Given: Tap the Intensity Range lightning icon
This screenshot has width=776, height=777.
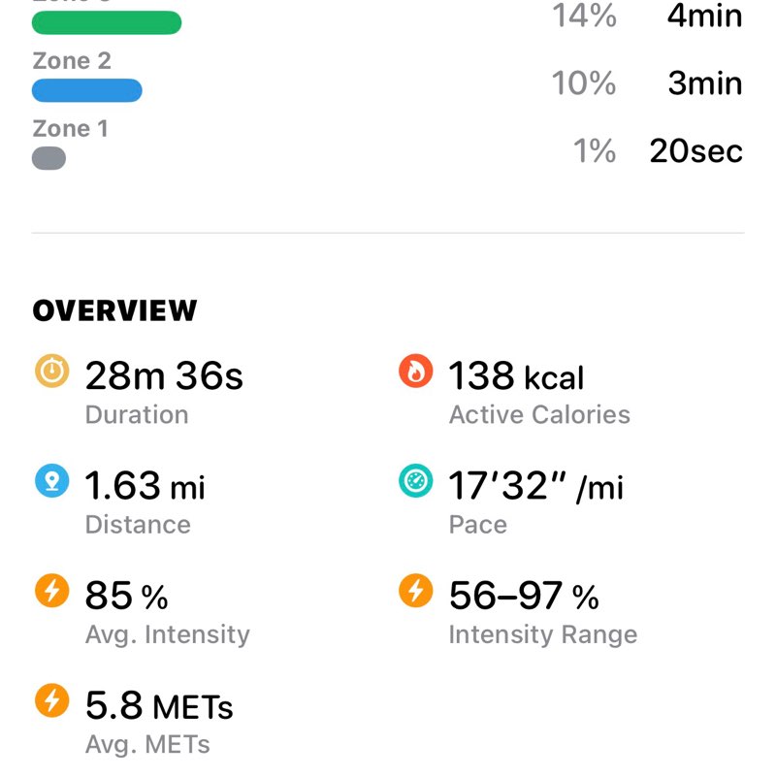Looking at the screenshot, I should (x=415, y=592).
